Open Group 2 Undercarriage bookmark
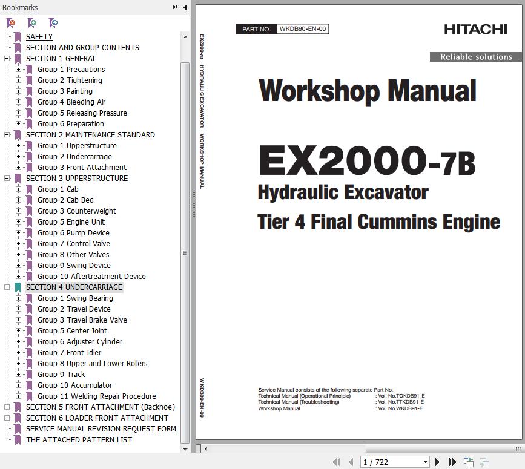 point(74,157)
